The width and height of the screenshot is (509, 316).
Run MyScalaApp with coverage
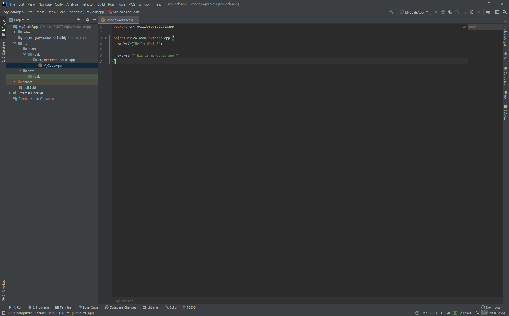[x=450, y=12]
